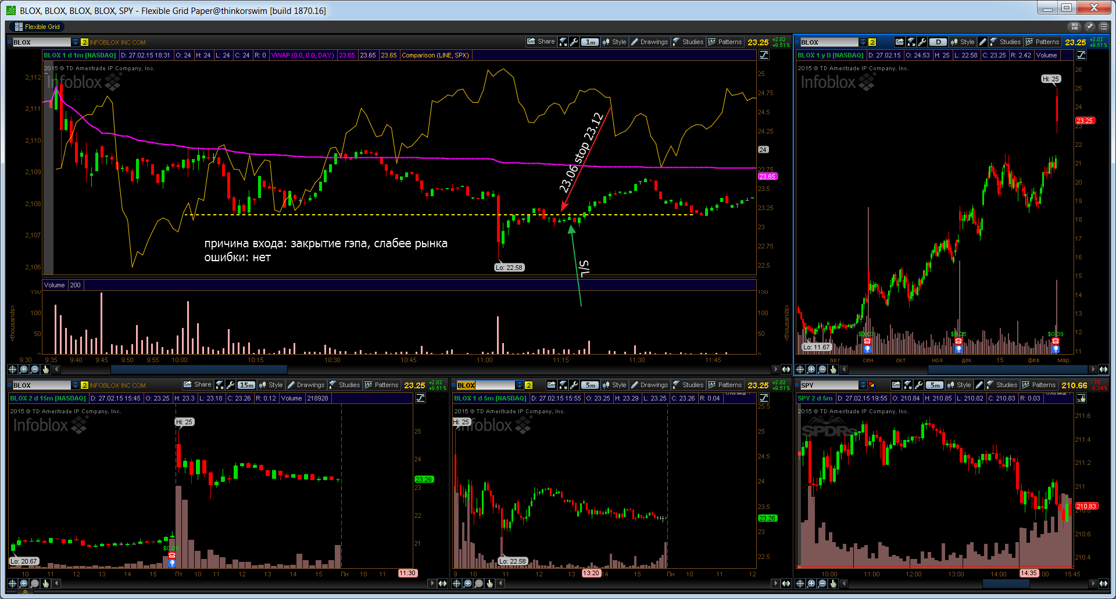Open the 5m timeframe selector in the SPY chart

click(x=935, y=385)
